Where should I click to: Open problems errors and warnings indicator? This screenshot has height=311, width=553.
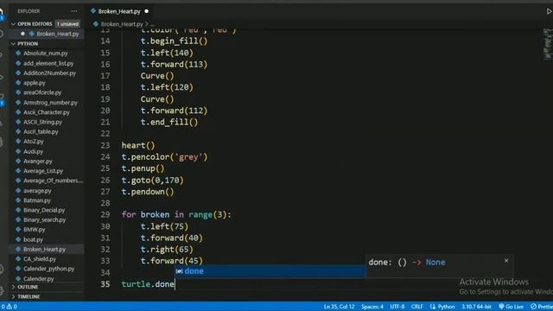point(9,307)
